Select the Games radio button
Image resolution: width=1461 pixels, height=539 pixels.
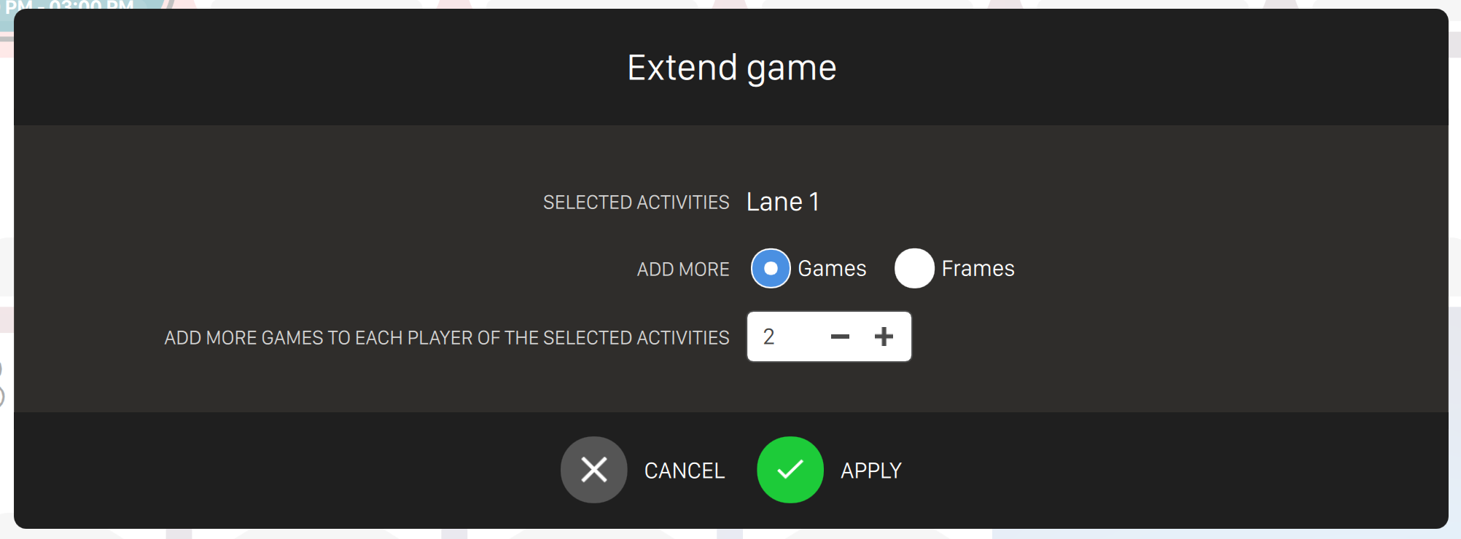pos(771,269)
